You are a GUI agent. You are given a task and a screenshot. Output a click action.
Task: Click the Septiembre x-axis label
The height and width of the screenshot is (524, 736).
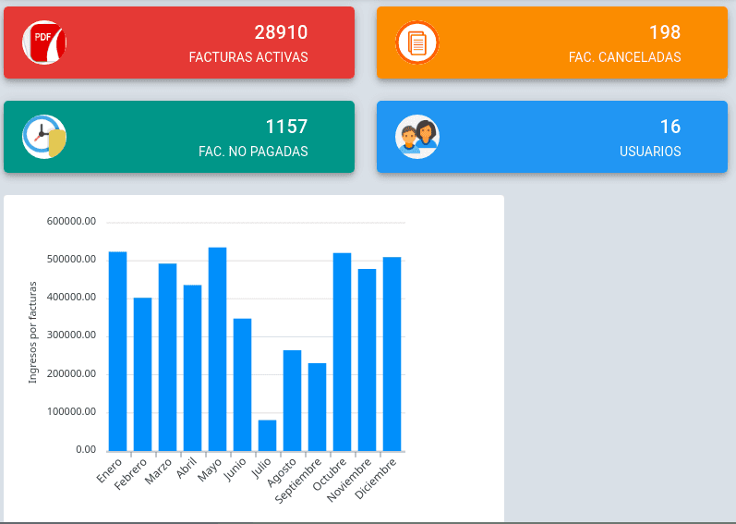298,481
